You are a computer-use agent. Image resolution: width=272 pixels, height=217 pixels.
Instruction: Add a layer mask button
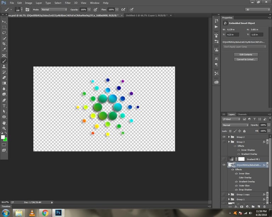pyautogui.click(x=242, y=207)
